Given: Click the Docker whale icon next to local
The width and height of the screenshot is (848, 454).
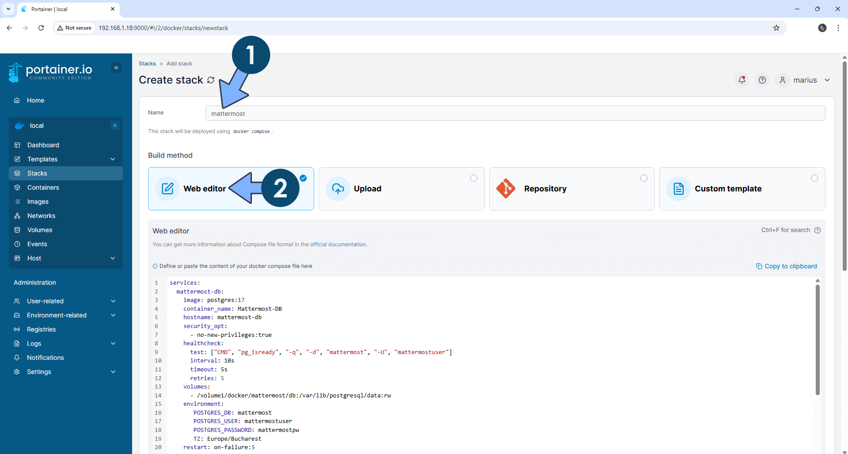Looking at the screenshot, I should pyautogui.click(x=19, y=126).
